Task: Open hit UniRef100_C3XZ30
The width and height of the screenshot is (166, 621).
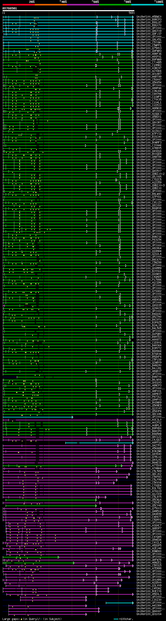Action: coord(149,600)
